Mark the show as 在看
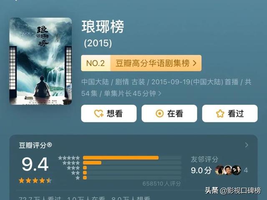This screenshot has width=267, height=200. 169,114
